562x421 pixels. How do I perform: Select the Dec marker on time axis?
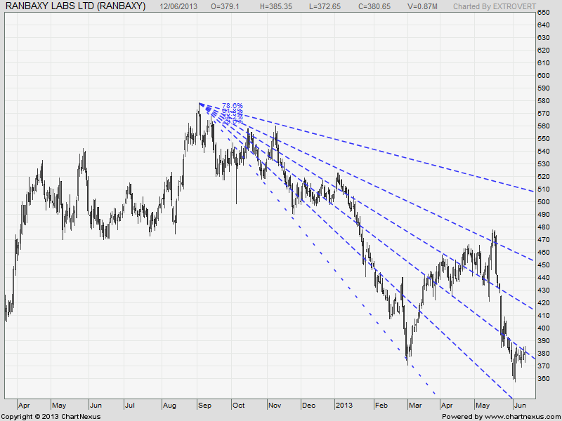(x=308, y=405)
